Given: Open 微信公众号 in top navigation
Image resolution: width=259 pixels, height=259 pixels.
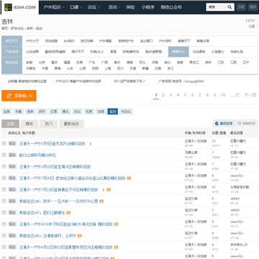Looking at the screenshot, I should [x=171, y=7].
